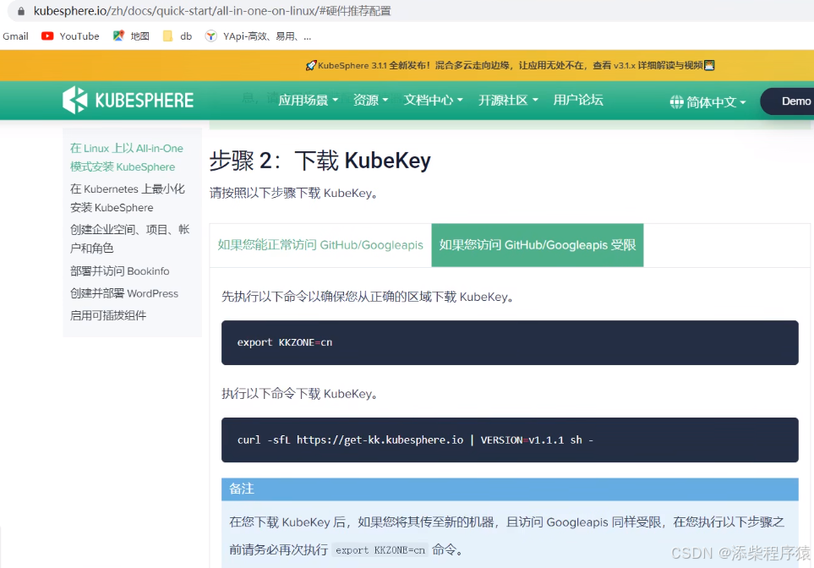The width and height of the screenshot is (814, 568).
Task: Click the db bookmark label
Action: tap(186, 36)
